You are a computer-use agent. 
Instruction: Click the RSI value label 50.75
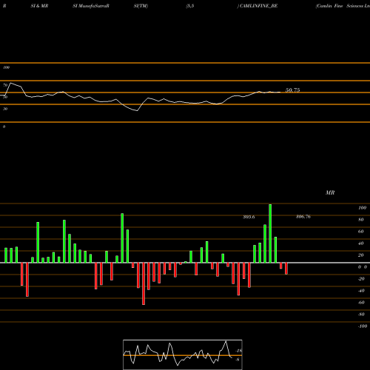292,90
